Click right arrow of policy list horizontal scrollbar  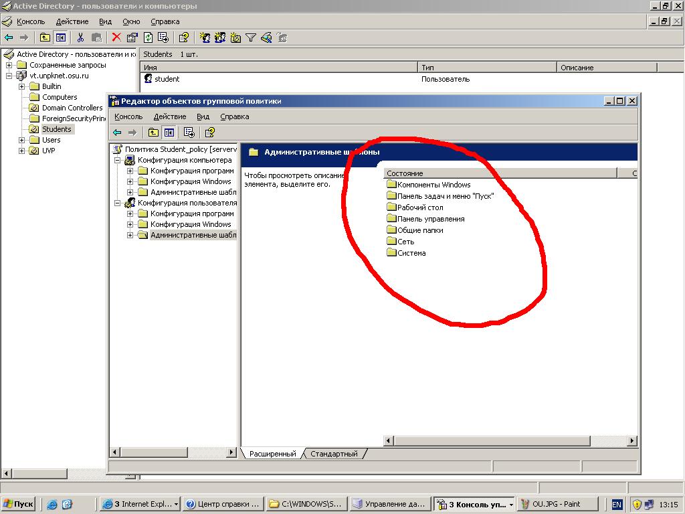click(x=632, y=441)
